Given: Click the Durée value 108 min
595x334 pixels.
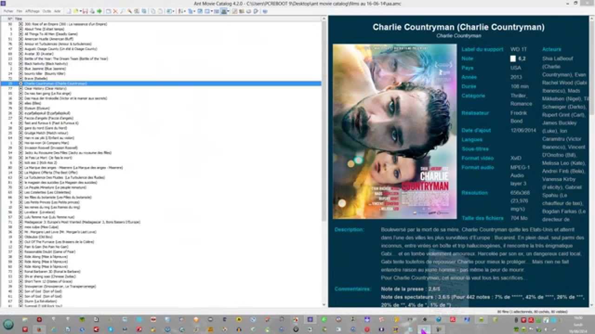Looking at the screenshot, I should pos(520,86).
